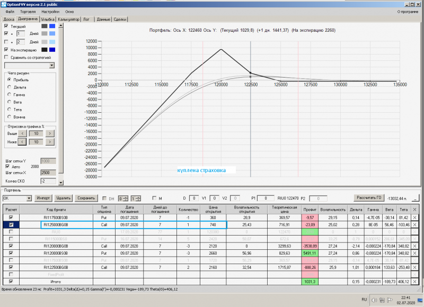Uncheck Расчет for row RI120000BG0B
Screen dimensions: 424x307
(x=11, y=246)
